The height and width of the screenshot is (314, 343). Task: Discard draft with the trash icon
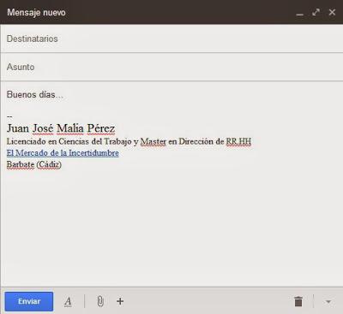click(x=298, y=301)
